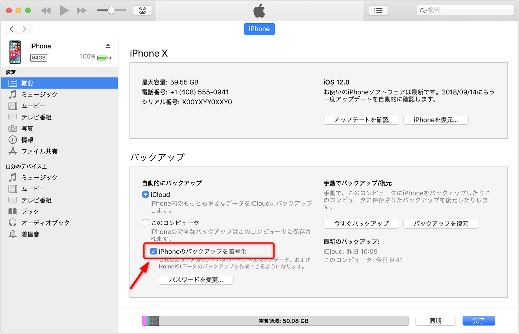This screenshot has height=334, width=519.
Task: Click the AirPlay icon in toolbar
Action: [x=142, y=10]
